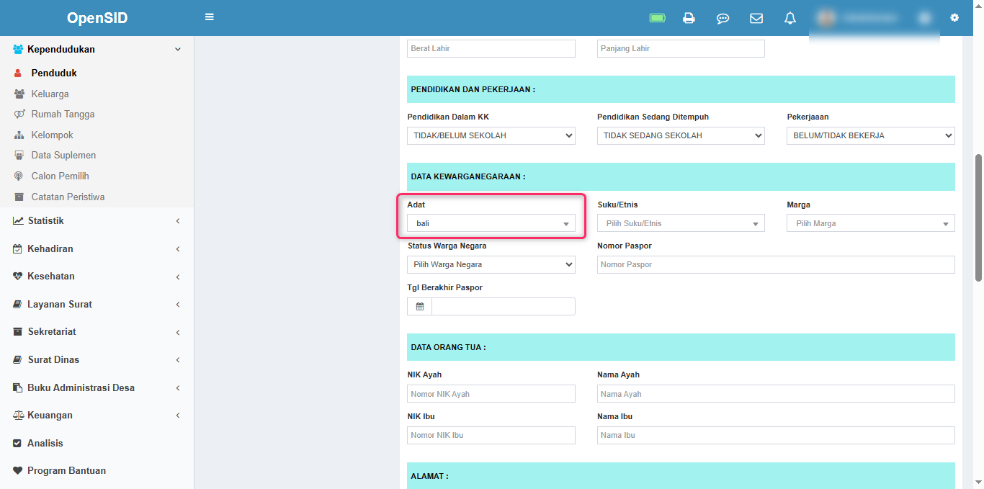Open the notification bell icon
984x489 pixels.
pos(790,18)
